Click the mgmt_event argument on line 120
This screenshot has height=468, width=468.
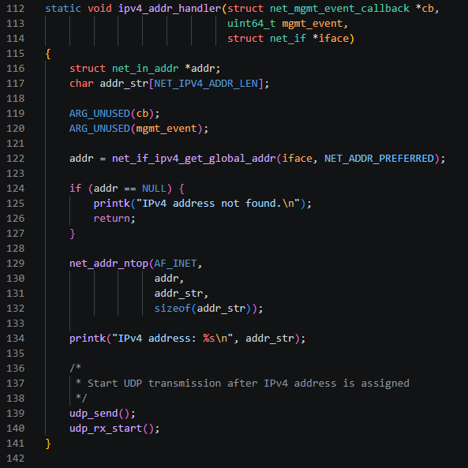[x=167, y=129]
